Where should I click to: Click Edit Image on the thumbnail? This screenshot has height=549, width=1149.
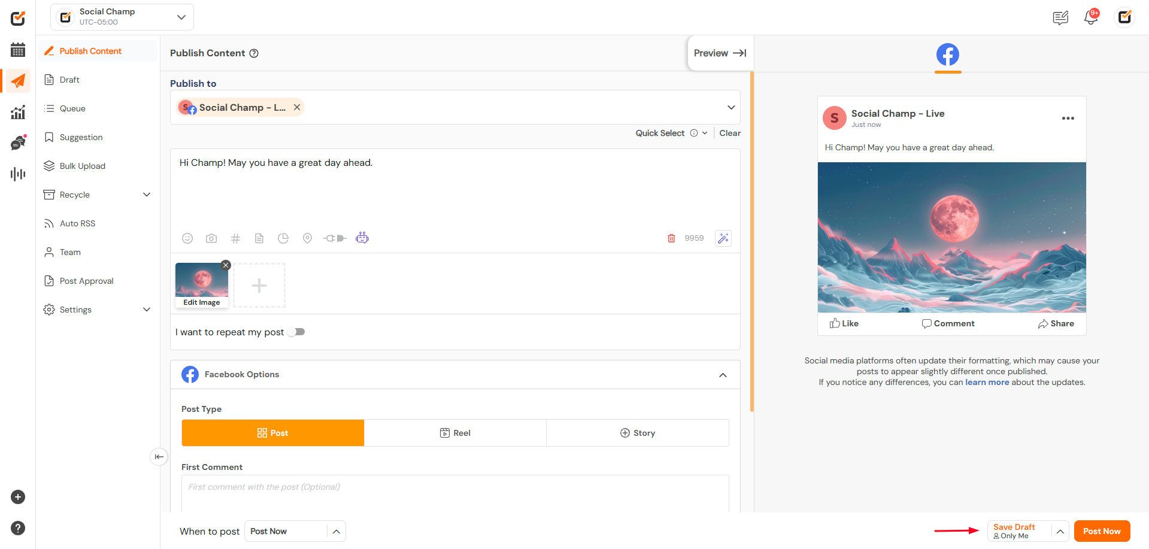point(202,302)
